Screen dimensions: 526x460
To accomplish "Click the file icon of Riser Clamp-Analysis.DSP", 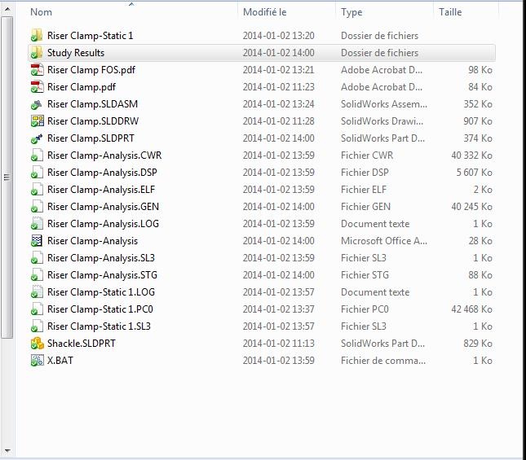I will [37, 173].
